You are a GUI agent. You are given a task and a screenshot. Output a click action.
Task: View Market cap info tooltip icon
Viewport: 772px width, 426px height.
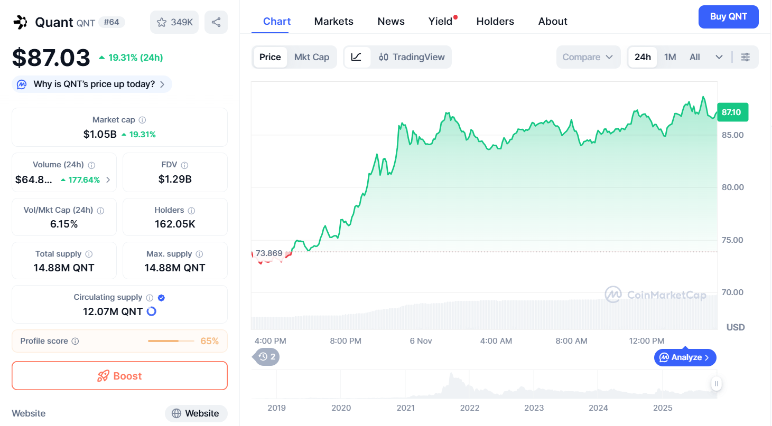click(143, 119)
